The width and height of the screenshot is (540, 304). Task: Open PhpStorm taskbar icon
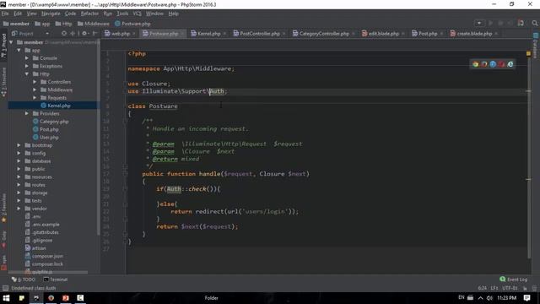[36, 298]
